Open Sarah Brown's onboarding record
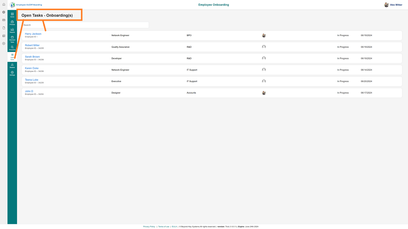The height and width of the screenshot is (229, 408). pyautogui.click(x=32, y=57)
